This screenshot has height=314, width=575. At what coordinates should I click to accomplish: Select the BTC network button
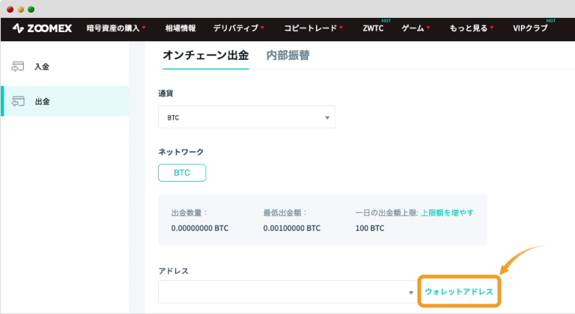[182, 173]
